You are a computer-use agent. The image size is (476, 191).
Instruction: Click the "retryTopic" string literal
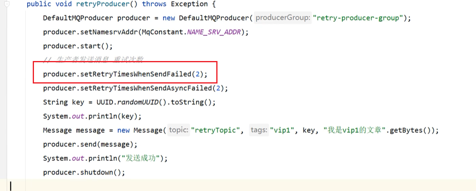point(215,130)
